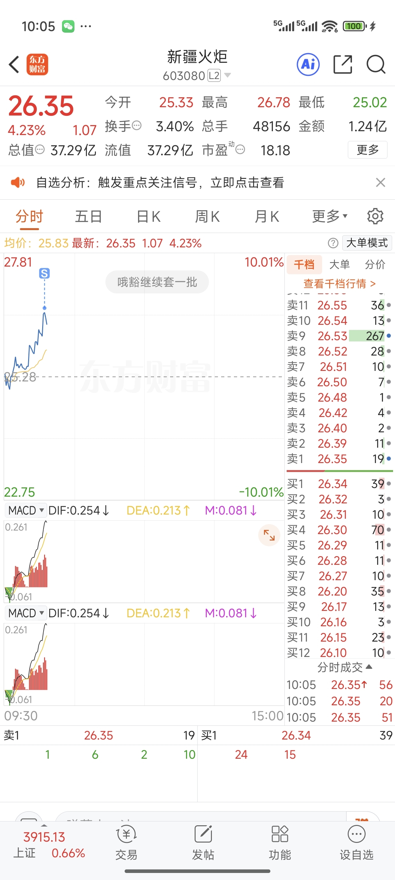Viewport: 395px width, 880px height.
Task: Select 买12 row at 26.10
Action: [x=339, y=653]
